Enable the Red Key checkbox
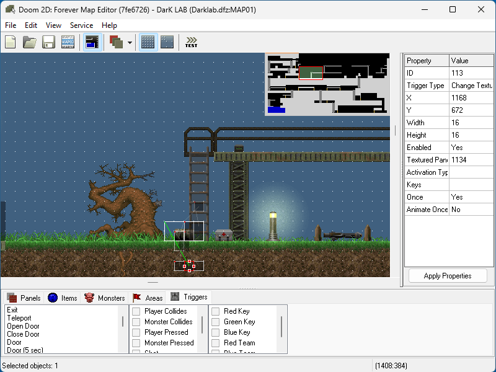The image size is (496, 372). point(216,311)
